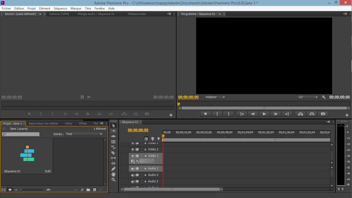Toggle sync lock on Vidéo 2 track
This screenshot has height=198, width=352.
point(137,150)
